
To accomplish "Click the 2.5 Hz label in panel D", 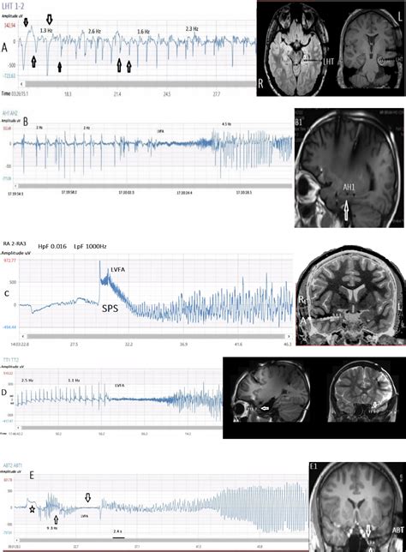I will point(27,381).
